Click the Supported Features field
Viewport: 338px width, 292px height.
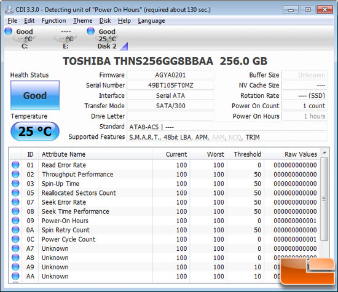pyautogui.click(x=227, y=137)
